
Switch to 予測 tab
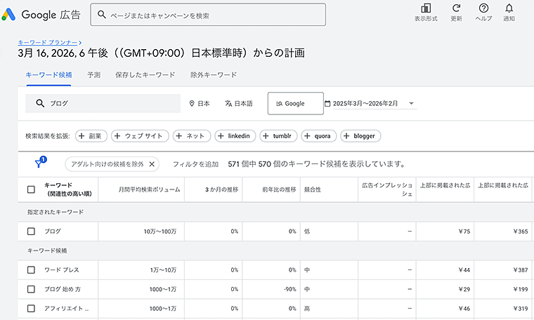click(x=93, y=75)
